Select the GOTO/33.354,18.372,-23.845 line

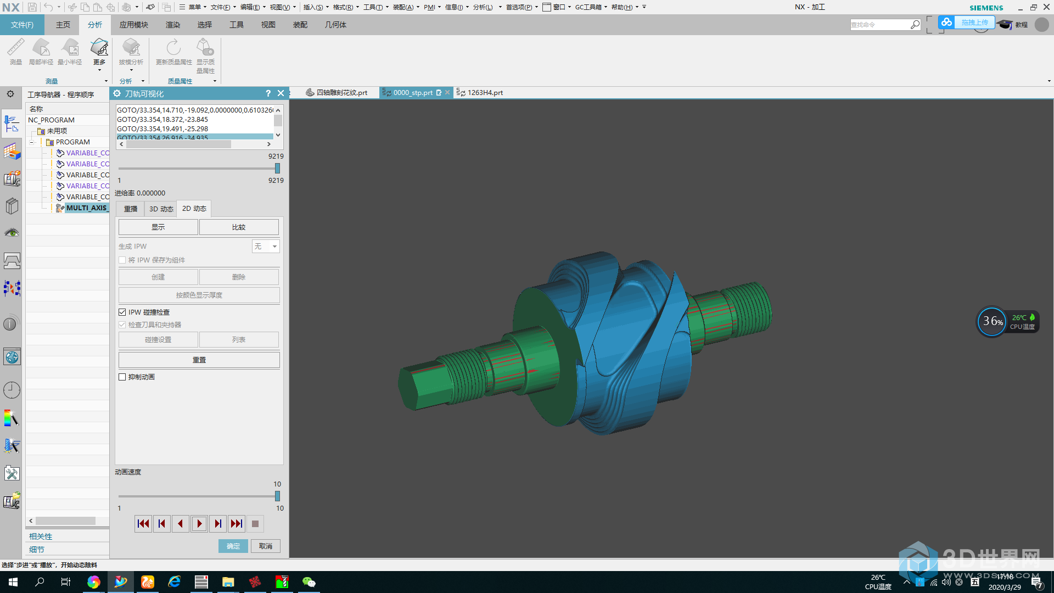point(162,119)
